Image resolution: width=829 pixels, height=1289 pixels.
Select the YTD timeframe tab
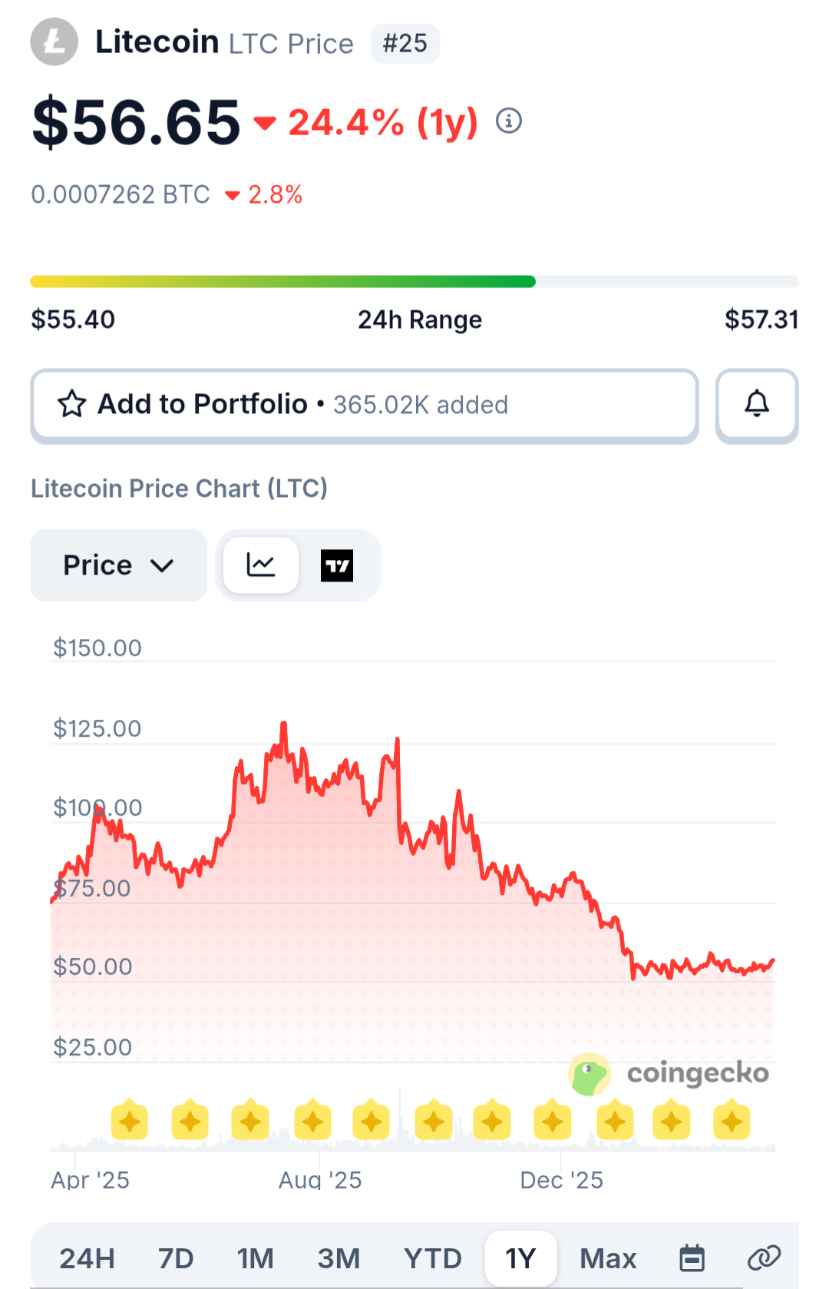pos(433,1258)
